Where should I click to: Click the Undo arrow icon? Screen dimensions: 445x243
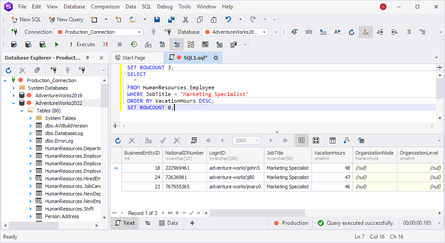coord(228,20)
